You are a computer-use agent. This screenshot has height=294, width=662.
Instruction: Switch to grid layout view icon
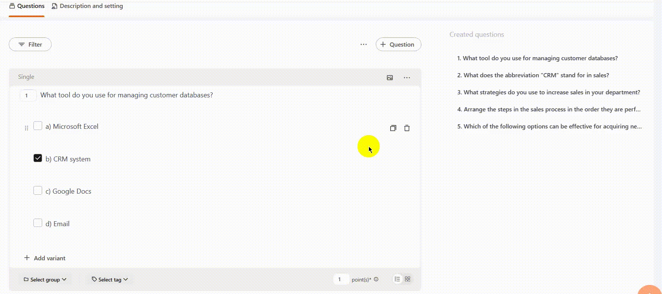(408, 279)
